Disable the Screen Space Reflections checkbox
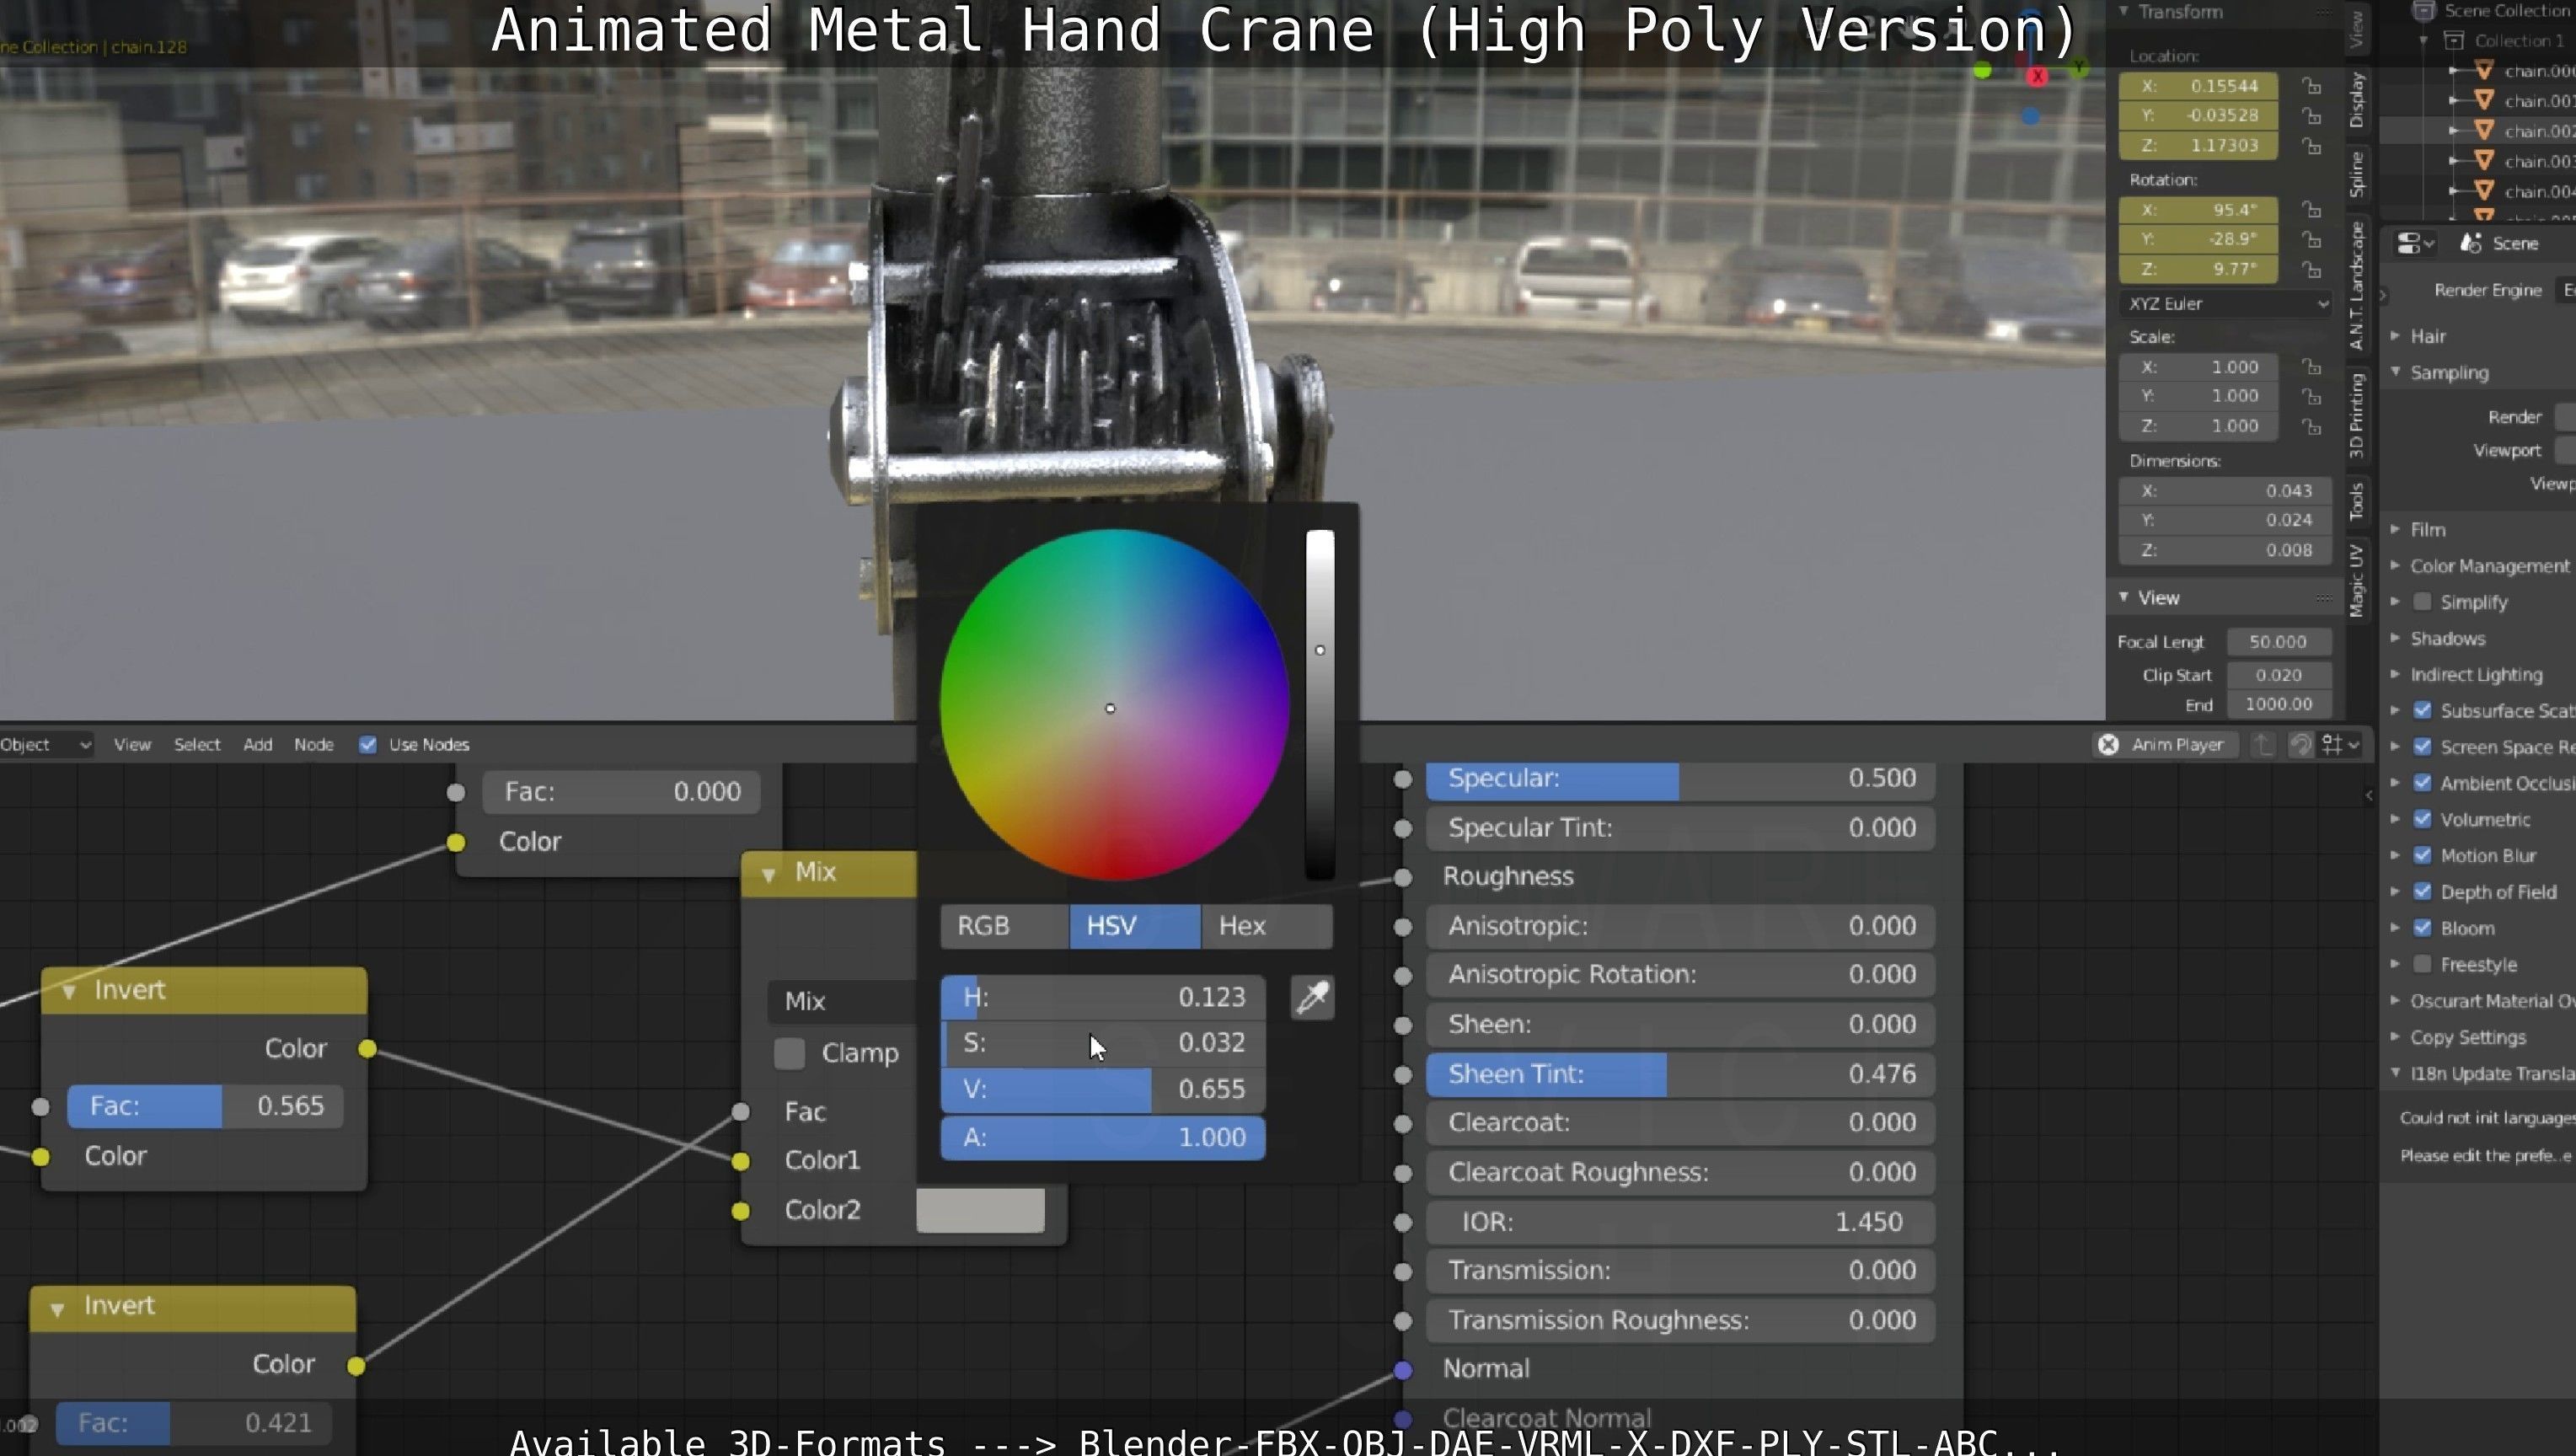 pyautogui.click(x=2422, y=747)
